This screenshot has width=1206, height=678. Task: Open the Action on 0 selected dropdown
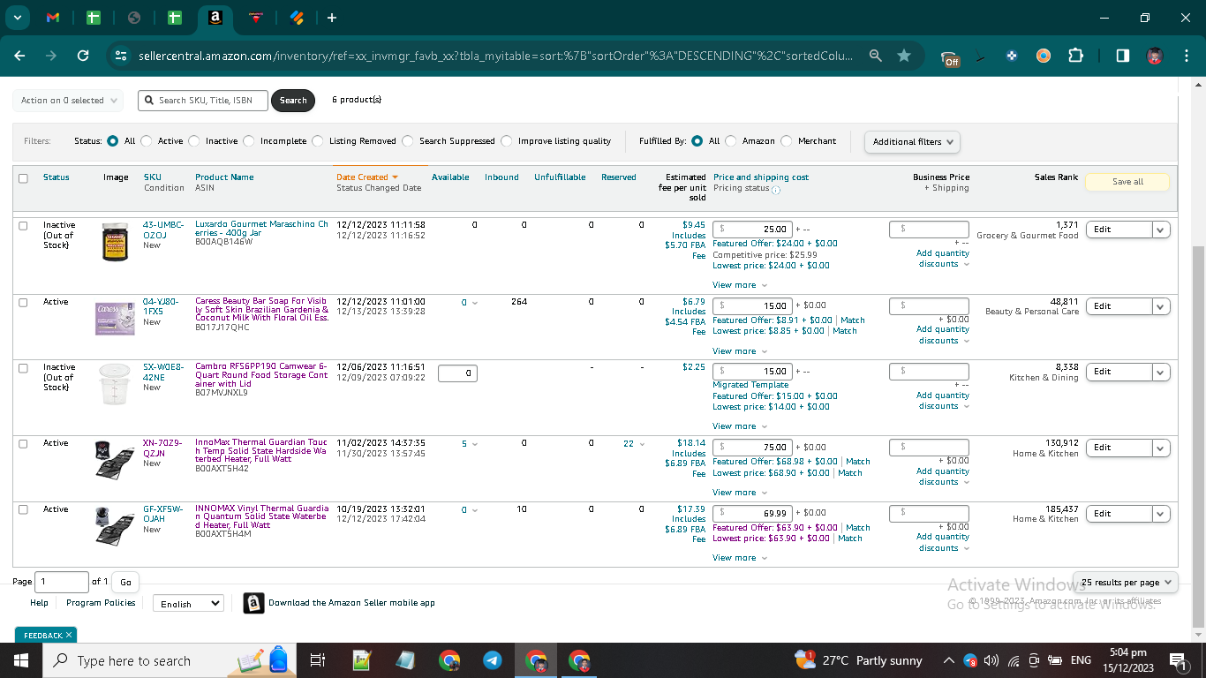tap(69, 101)
